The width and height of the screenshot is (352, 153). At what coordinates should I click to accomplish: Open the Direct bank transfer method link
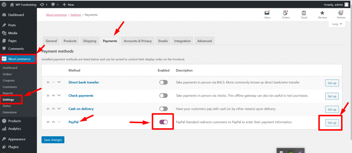coord(84,82)
